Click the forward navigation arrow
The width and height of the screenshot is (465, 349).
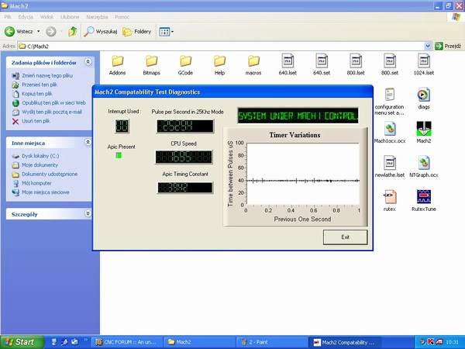pos(51,32)
